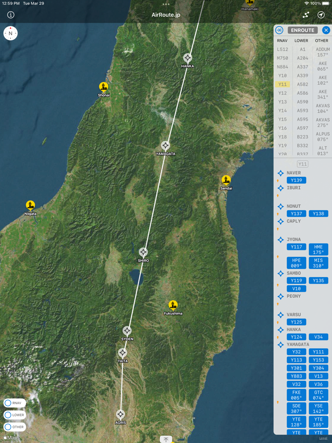
Task: Select the SHIRO waypoint marker on map
Action: coord(143,252)
